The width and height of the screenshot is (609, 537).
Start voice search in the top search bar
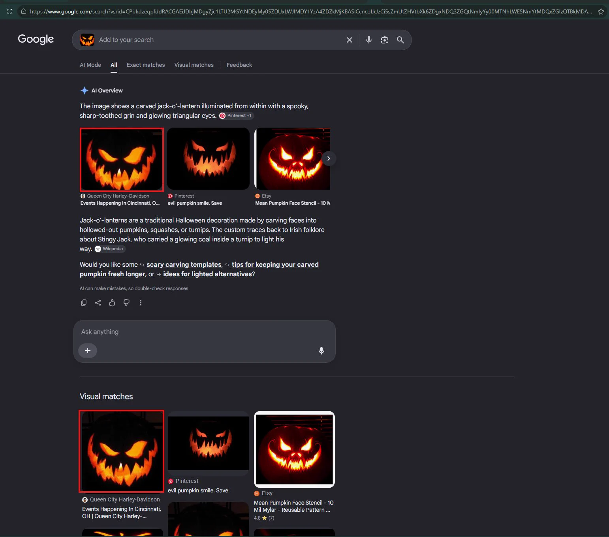[x=369, y=40]
